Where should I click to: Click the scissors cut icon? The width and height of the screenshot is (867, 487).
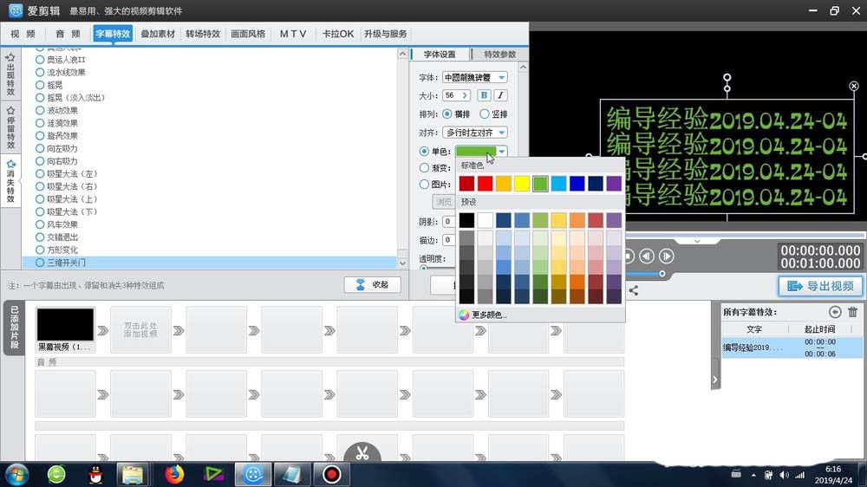click(362, 453)
